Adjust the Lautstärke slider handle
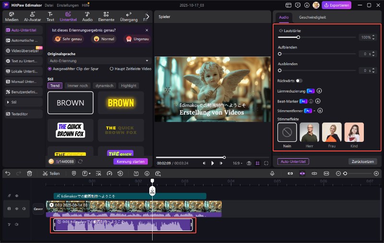 (298, 37)
